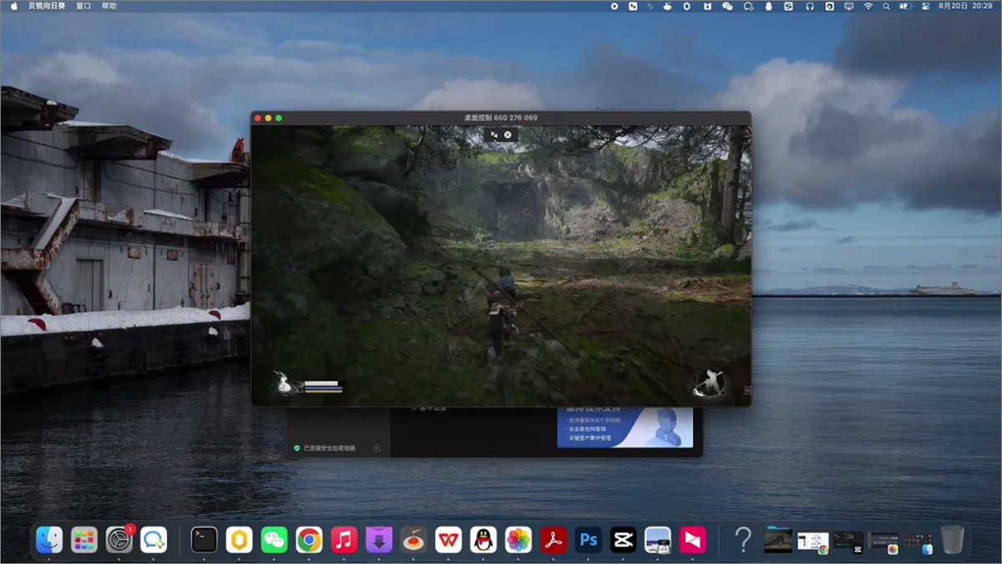Viewport: 1002px width, 564px height.
Task: Click the character stance icon in the game
Action: coord(708,384)
